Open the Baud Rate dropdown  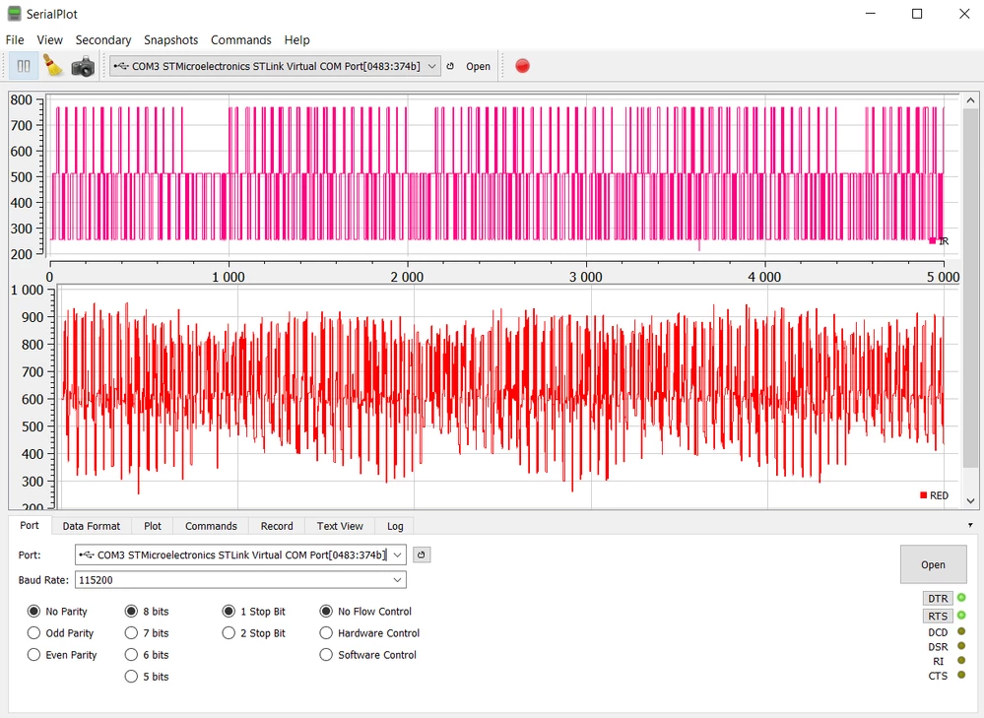click(x=397, y=580)
